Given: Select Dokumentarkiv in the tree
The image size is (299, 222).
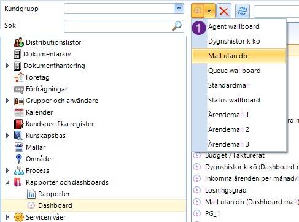Looking at the screenshot, I should coord(47,54).
